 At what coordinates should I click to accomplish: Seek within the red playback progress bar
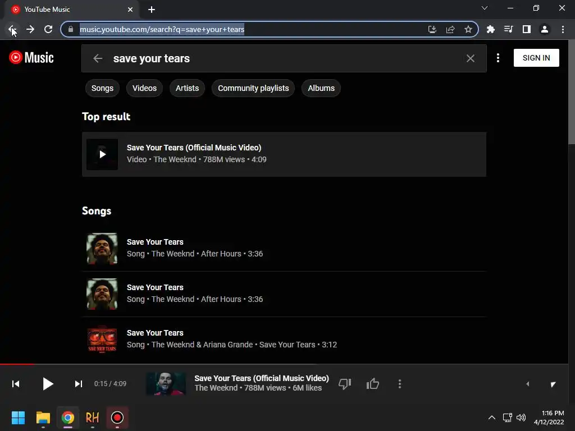[17, 364]
